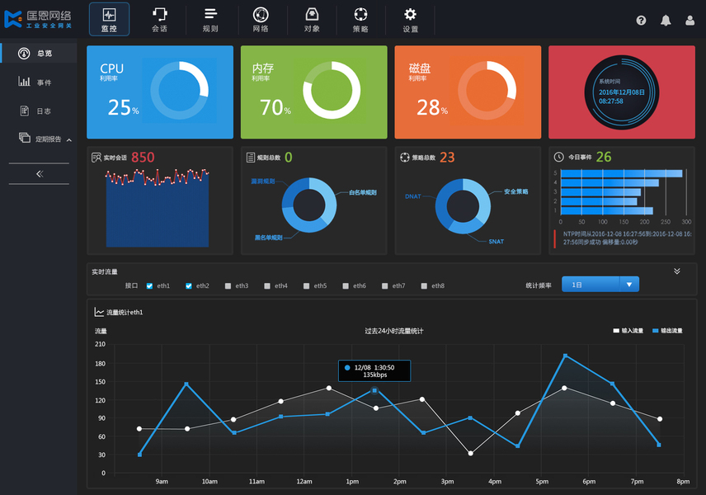Click the highlighted 135kbps data point
Screen dimensions: 706x495
point(374,390)
